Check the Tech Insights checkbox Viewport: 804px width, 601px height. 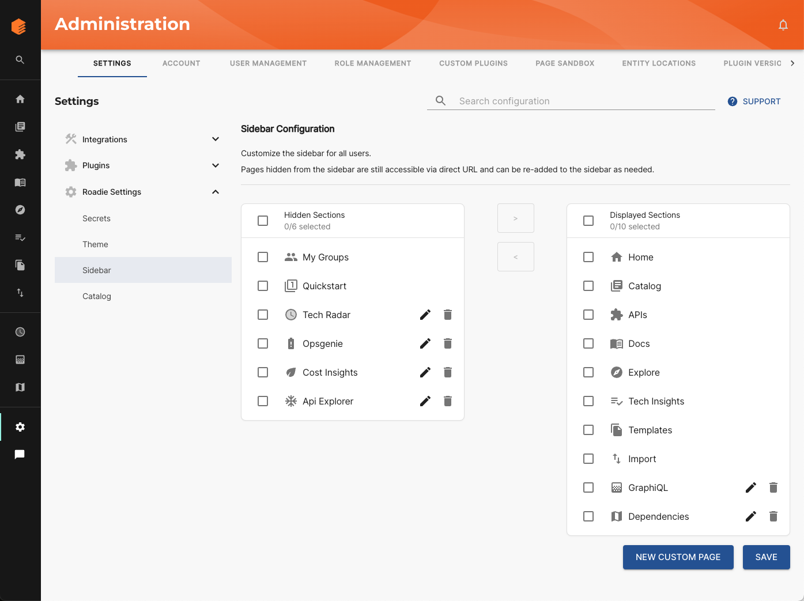[x=588, y=401]
